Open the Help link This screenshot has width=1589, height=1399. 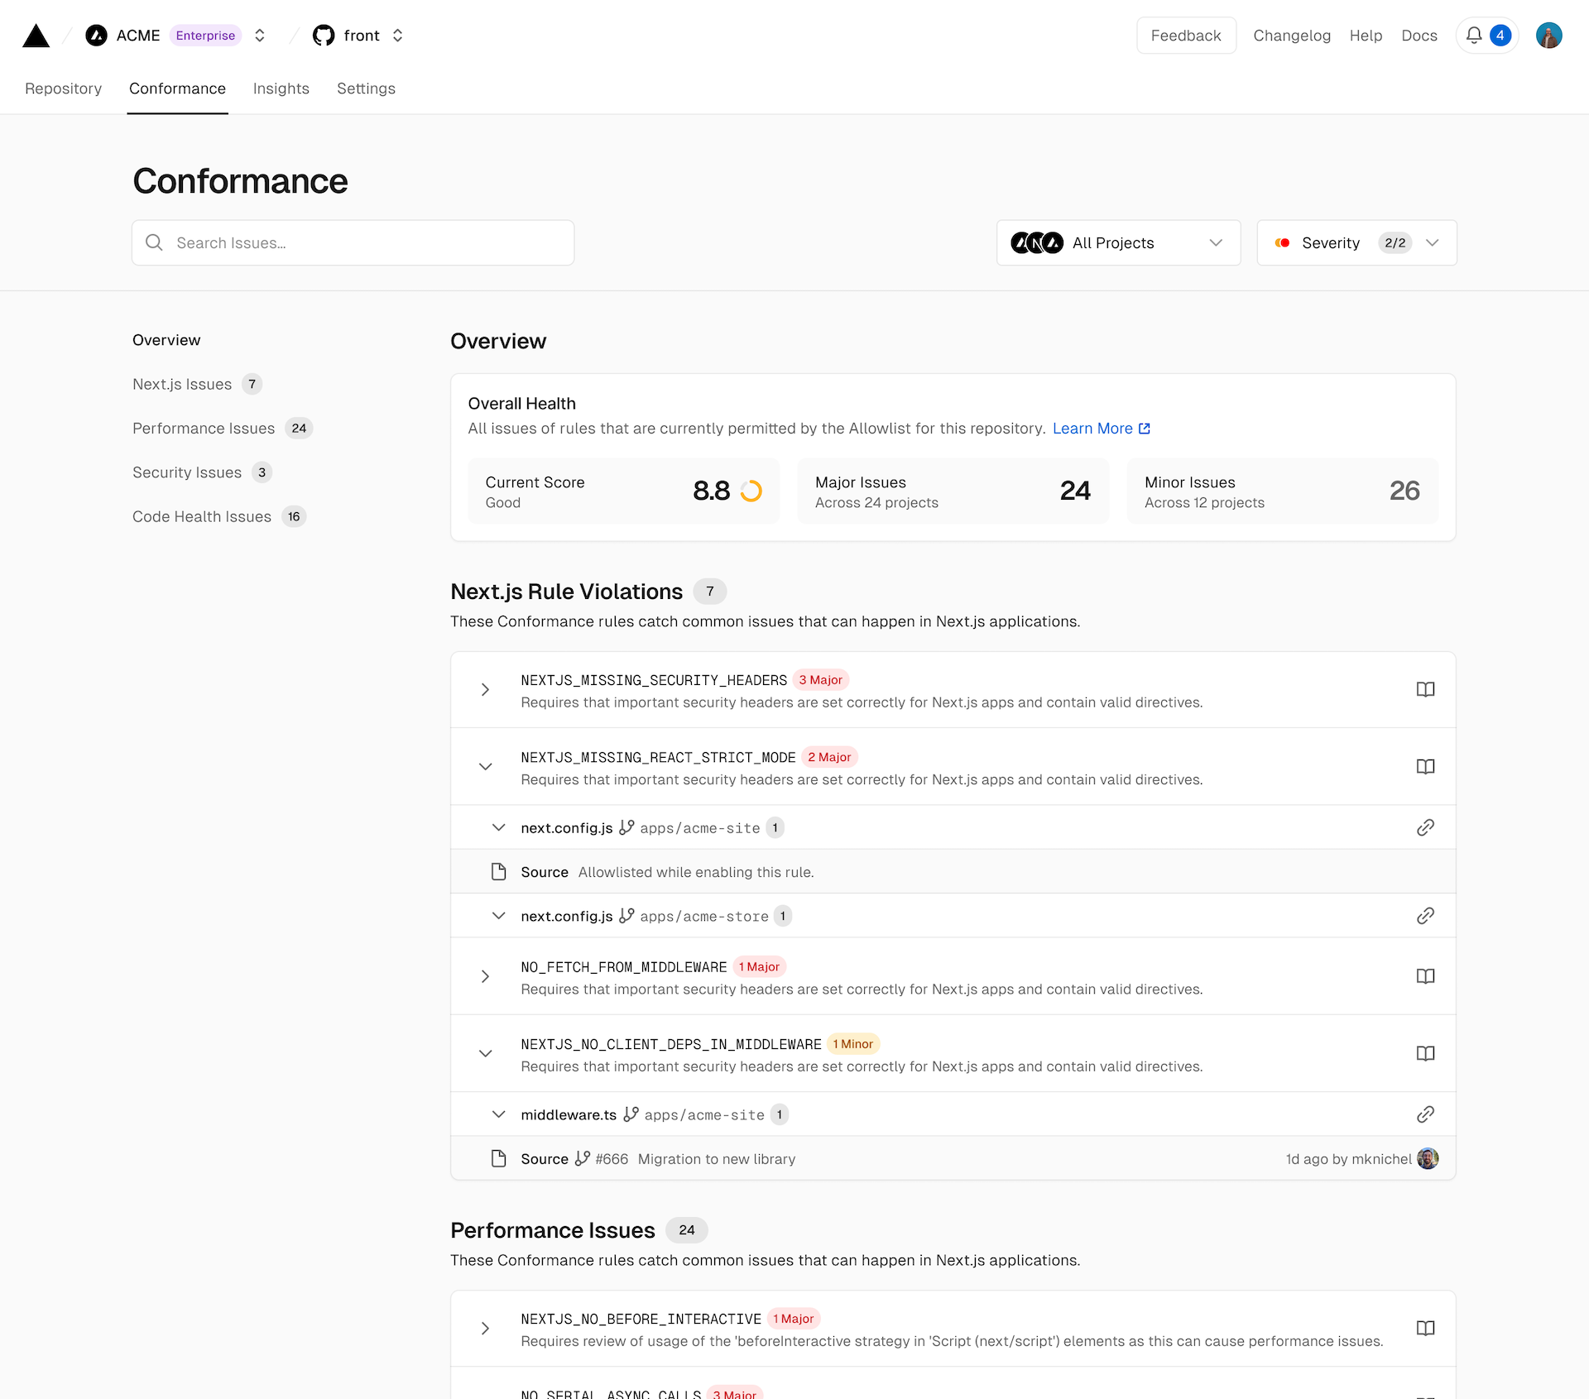[x=1366, y=36]
